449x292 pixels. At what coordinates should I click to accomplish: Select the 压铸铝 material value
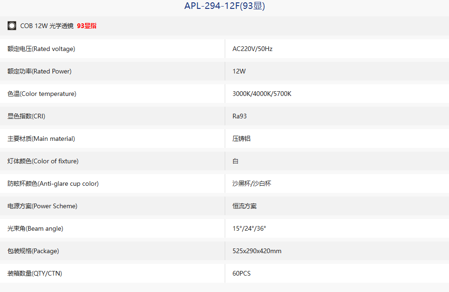tap(242, 139)
